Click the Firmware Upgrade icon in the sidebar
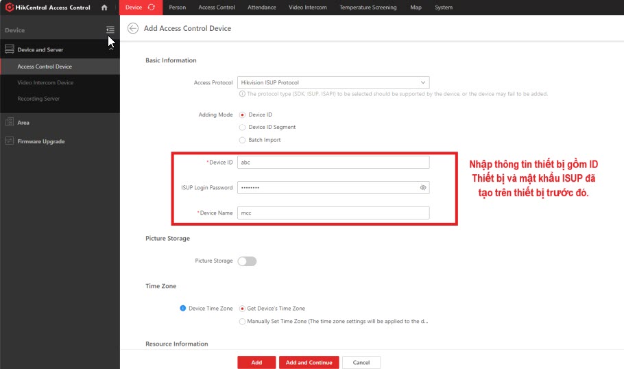 [10, 141]
